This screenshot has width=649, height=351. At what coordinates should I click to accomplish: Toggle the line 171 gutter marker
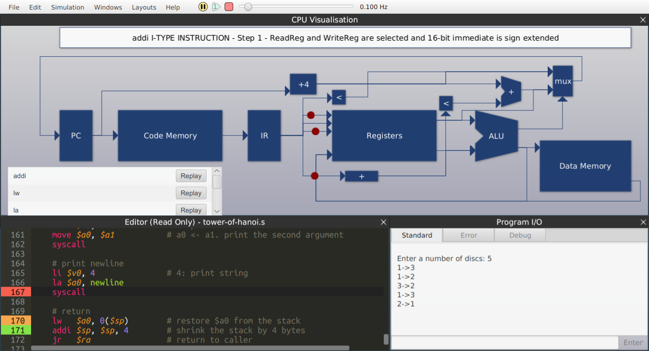tap(16, 330)
